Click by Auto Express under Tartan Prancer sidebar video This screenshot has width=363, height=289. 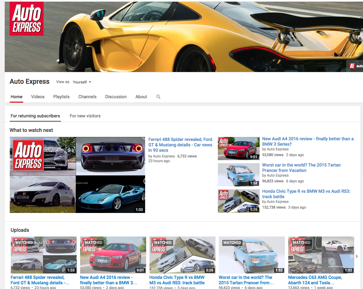(275, 175)
